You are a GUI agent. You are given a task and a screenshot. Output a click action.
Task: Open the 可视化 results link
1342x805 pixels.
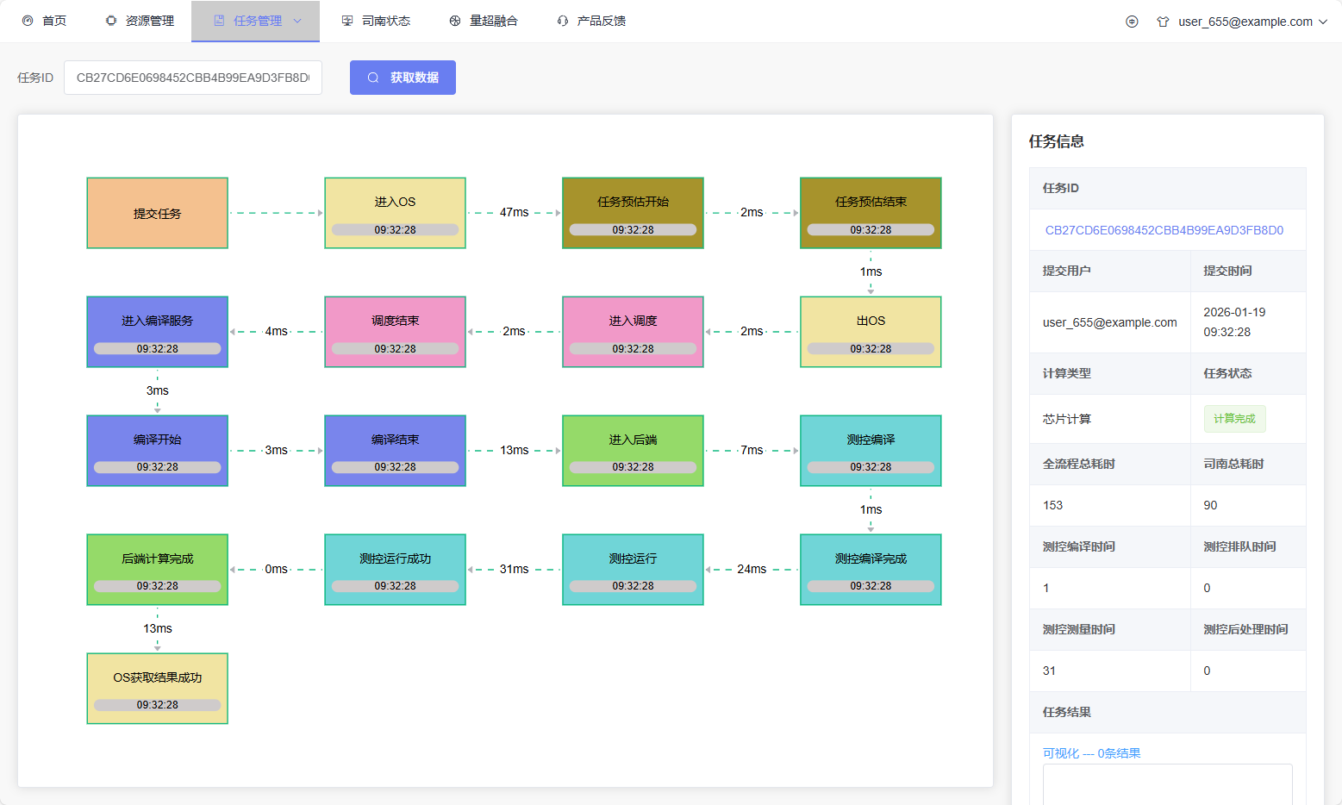(x=1091, y=753)
